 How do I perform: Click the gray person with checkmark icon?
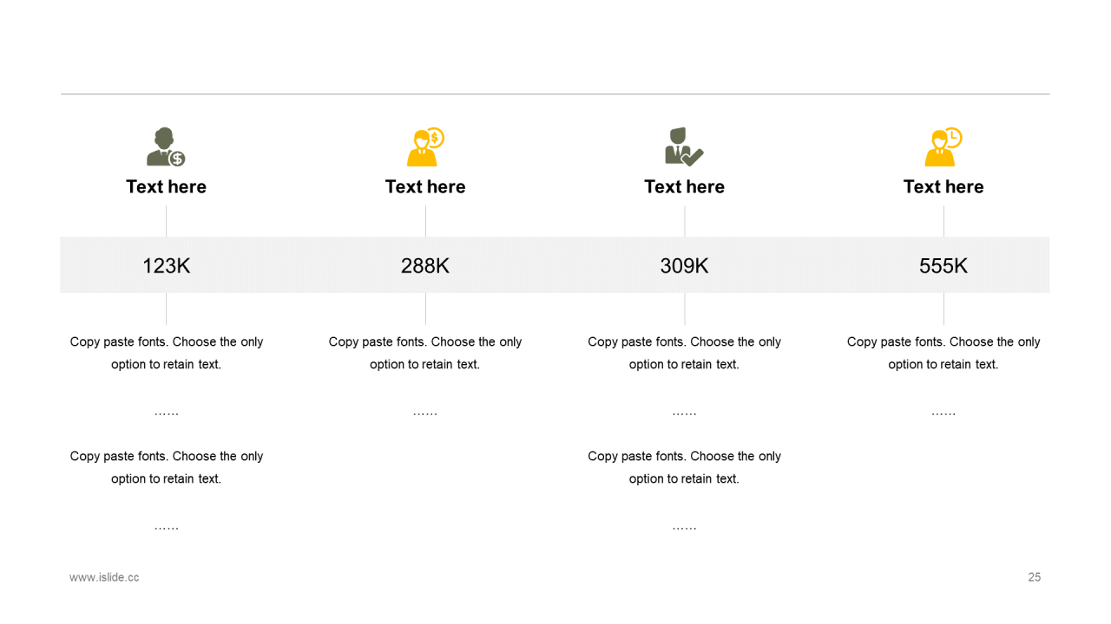[x=684, y=146]
